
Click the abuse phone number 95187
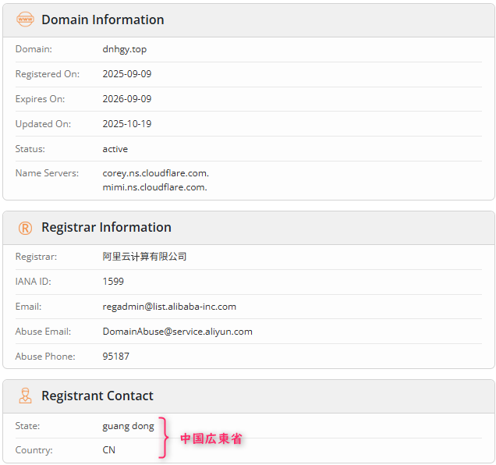tap(116, 357)
